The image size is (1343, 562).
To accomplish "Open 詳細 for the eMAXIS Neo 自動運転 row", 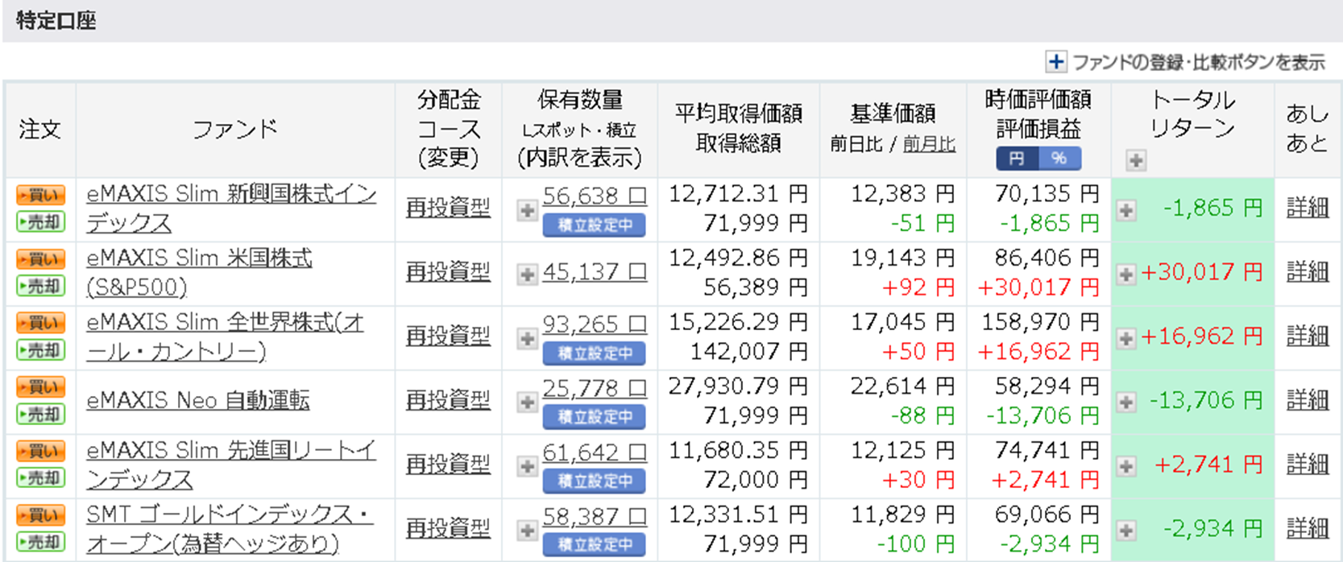I will [x=1307, y=400].
